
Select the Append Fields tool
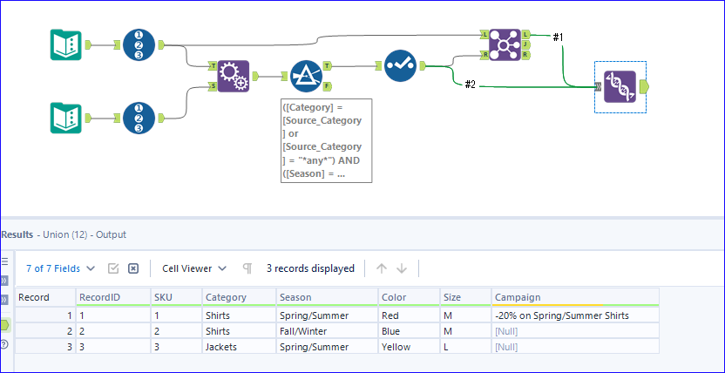click(x=234, y=77)
